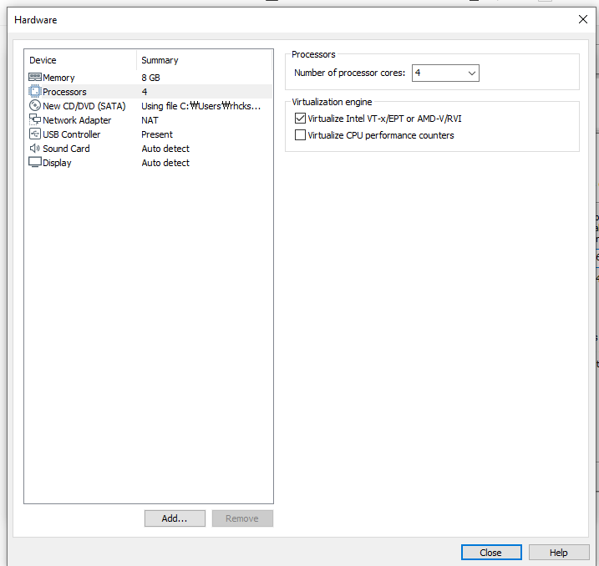Click the Display monitor icon
Screen dimensions: 599x566
click(35, 162)
